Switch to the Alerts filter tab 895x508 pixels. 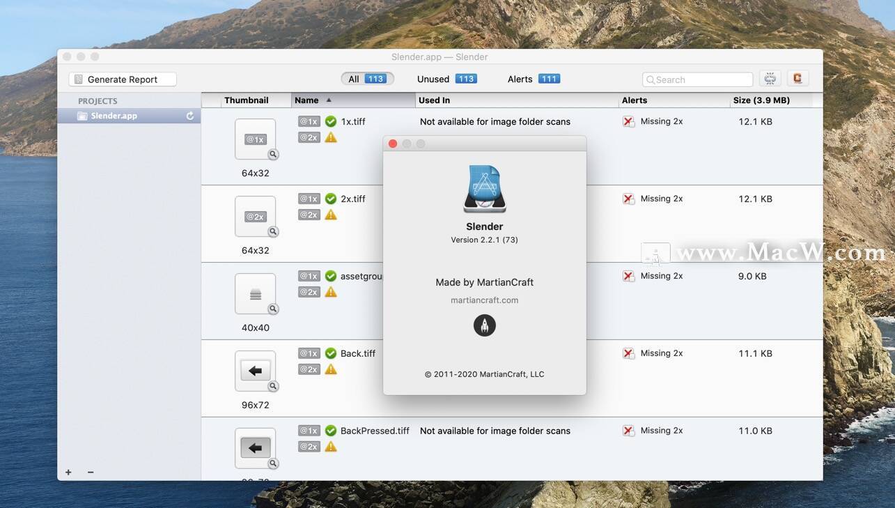tap(534, 79)
